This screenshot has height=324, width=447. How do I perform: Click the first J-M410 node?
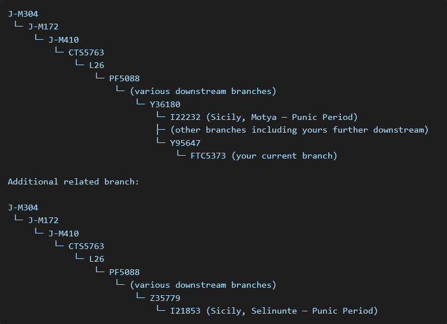click(63, 40)
